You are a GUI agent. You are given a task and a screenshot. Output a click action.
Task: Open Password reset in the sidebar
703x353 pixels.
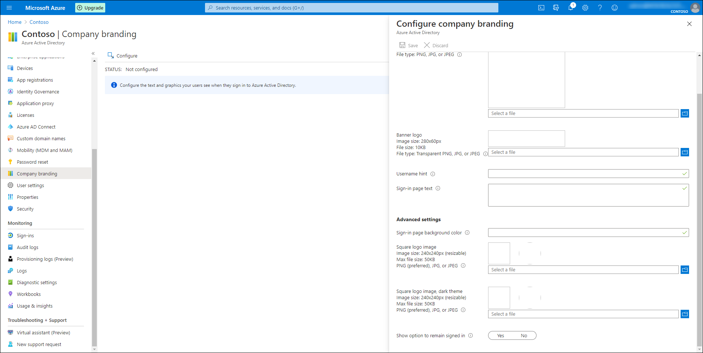pyautogui.click(x=32, y=161)
